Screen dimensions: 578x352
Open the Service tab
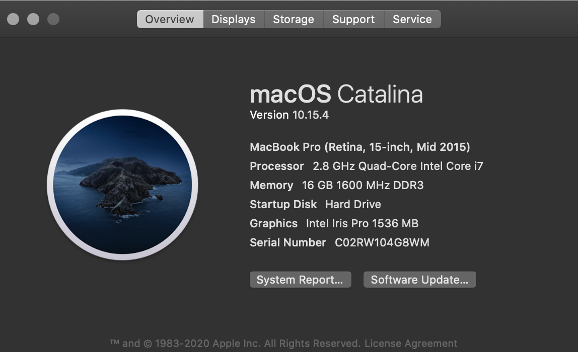pyautogui.click(x=412, y=19)
